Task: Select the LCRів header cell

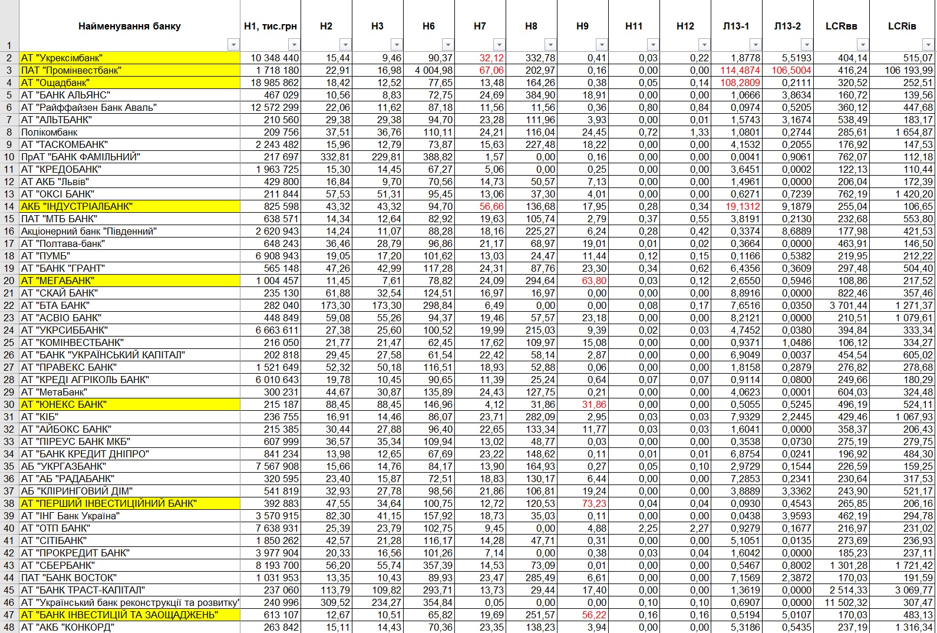Action: point(902,26)
